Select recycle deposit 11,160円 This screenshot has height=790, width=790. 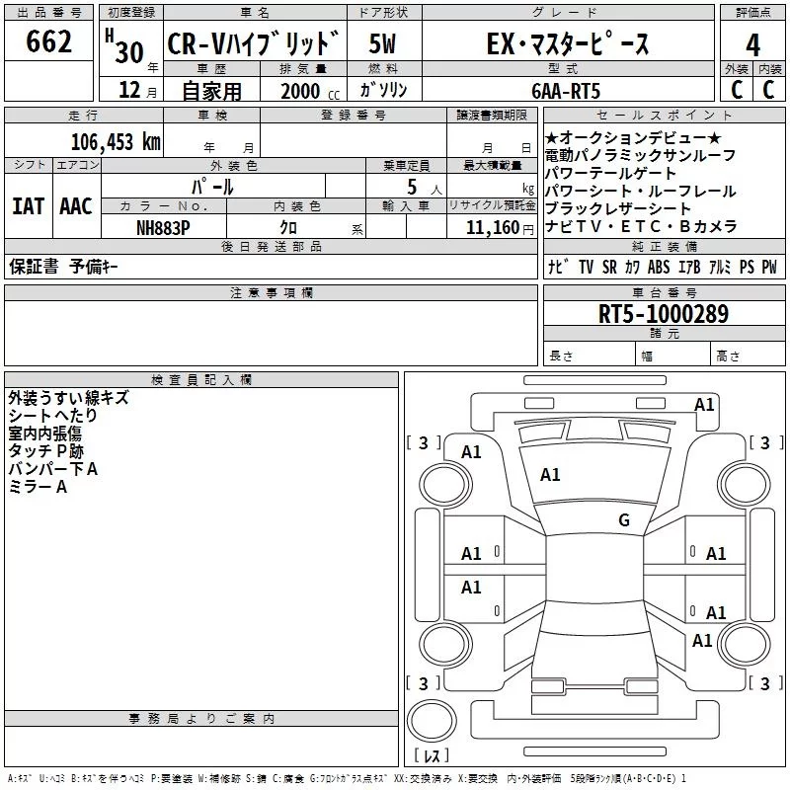click(500, 228)
